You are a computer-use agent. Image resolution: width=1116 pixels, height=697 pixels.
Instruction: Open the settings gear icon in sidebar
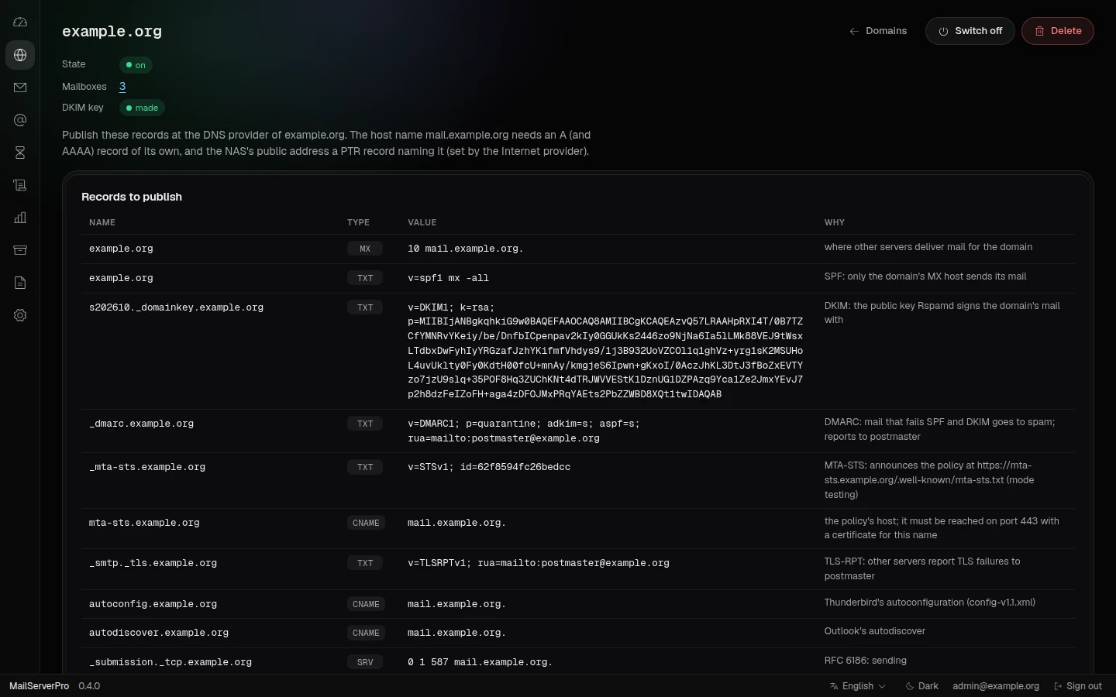point(20,315)
